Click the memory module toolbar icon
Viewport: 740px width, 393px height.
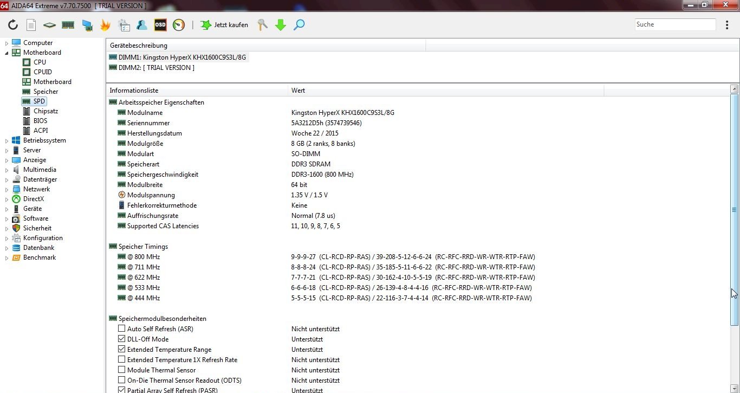[68, 25]
